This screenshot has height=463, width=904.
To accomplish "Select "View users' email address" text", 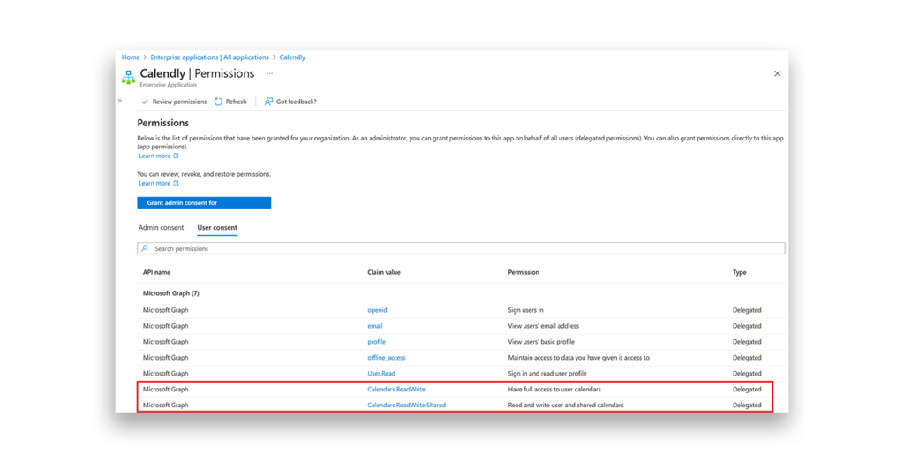I will (x=543, y=326).
